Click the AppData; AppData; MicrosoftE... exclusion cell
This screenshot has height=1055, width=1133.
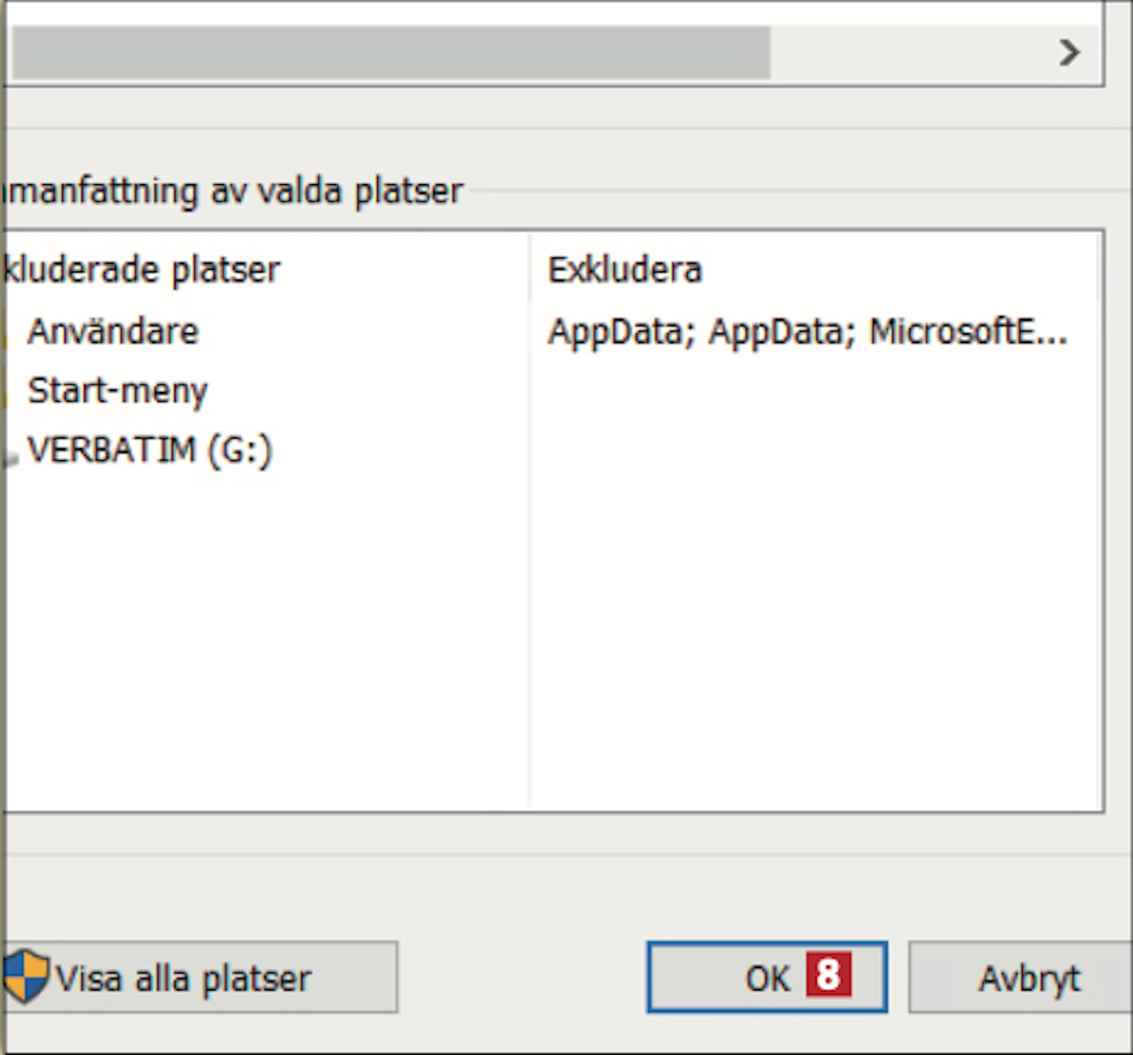coord(807,331)
